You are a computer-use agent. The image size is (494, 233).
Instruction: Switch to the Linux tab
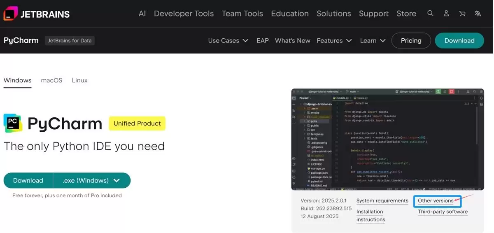[79, 80]
